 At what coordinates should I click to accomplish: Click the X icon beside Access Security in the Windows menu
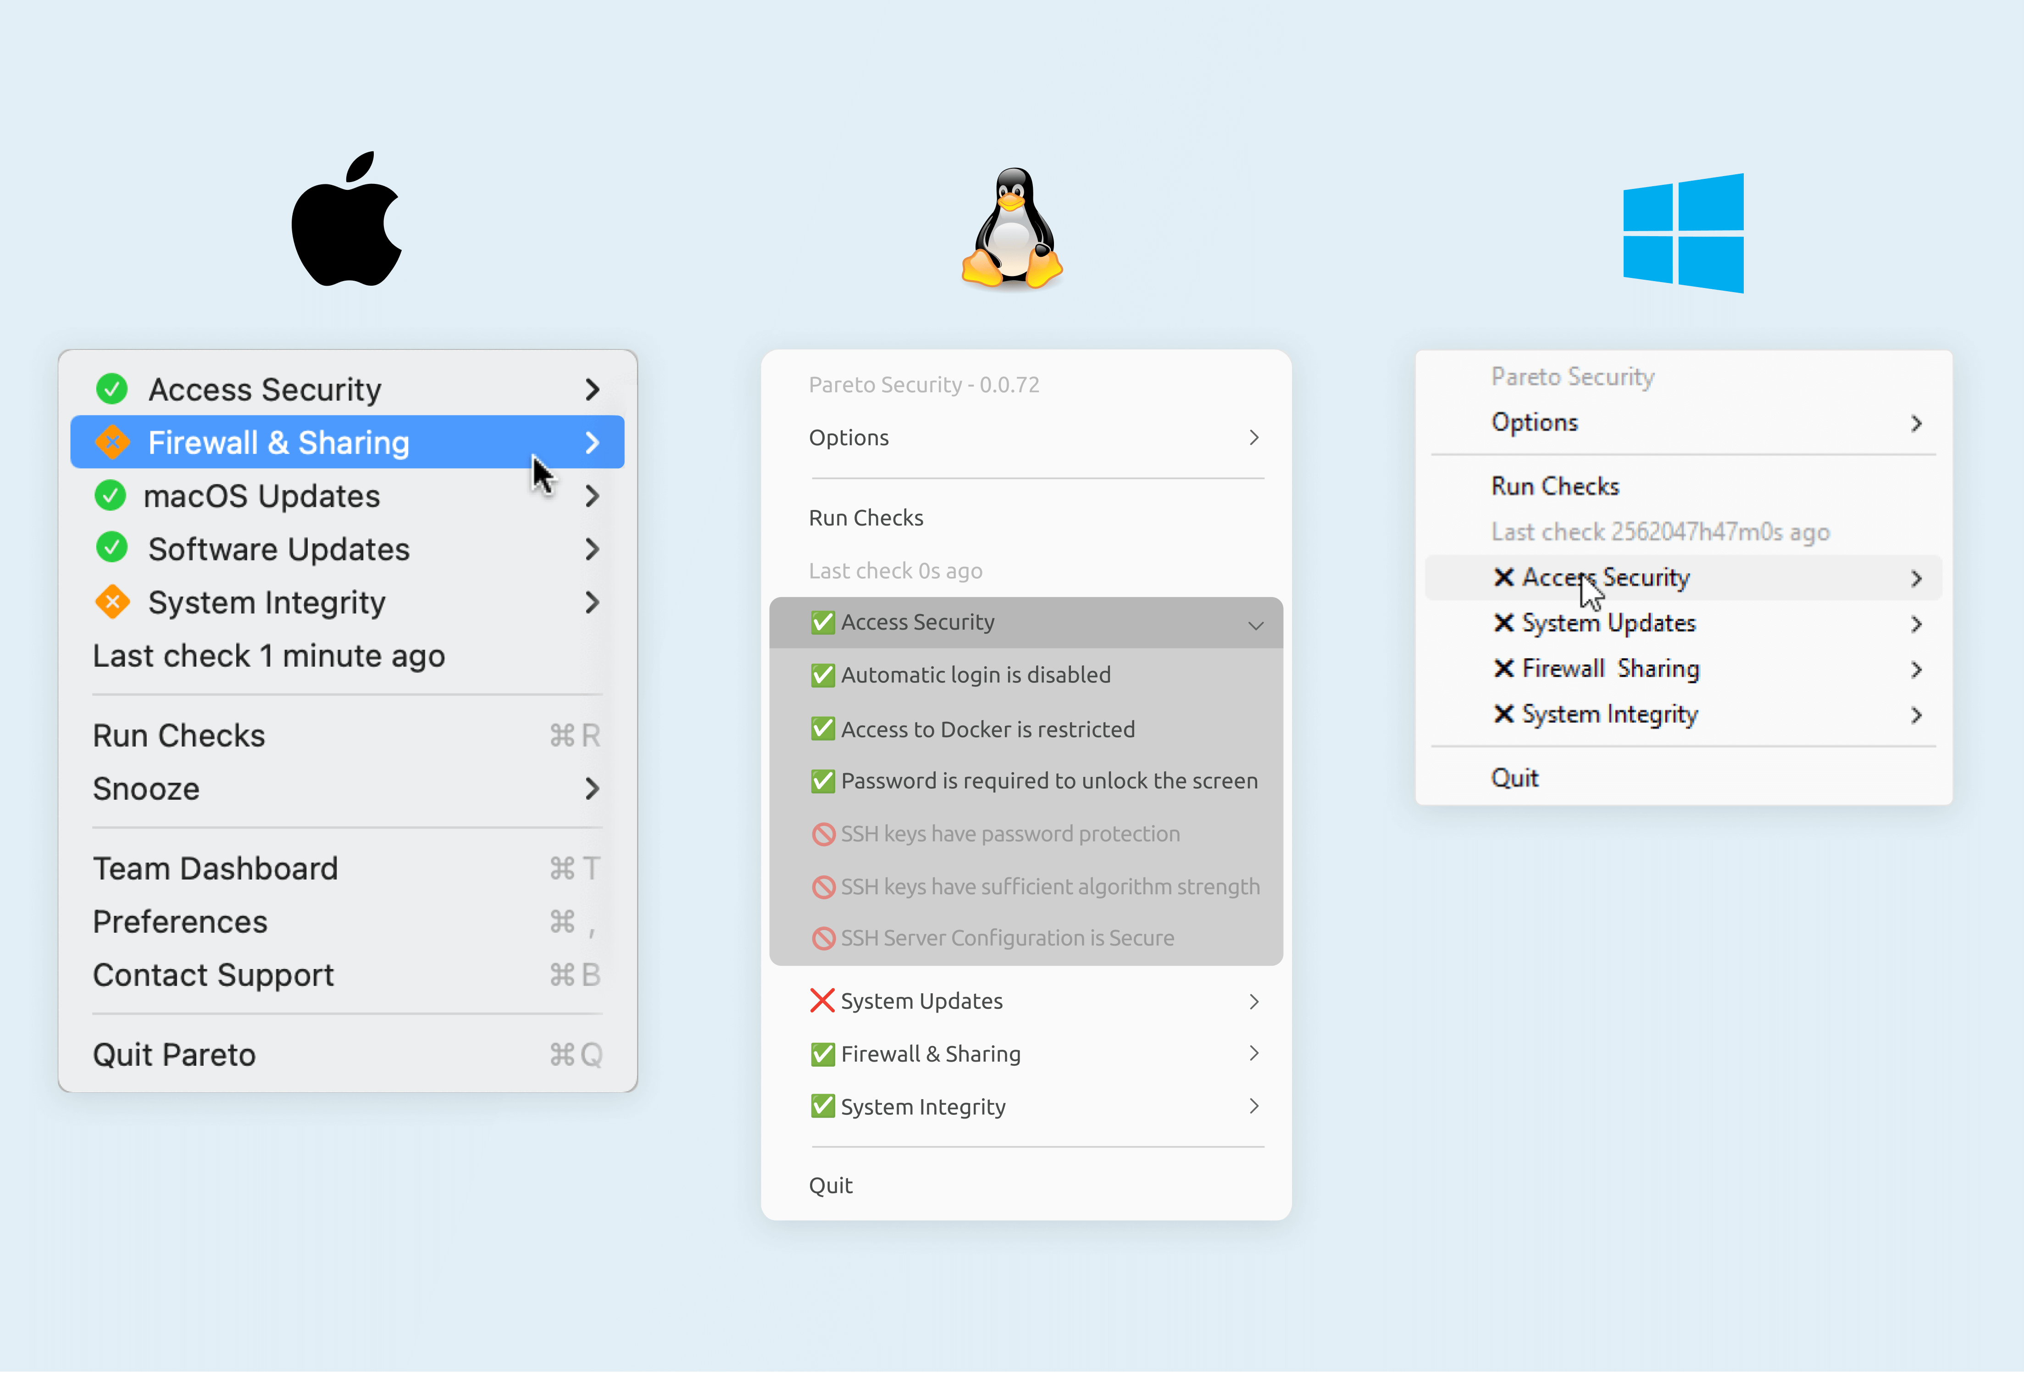1504,577
